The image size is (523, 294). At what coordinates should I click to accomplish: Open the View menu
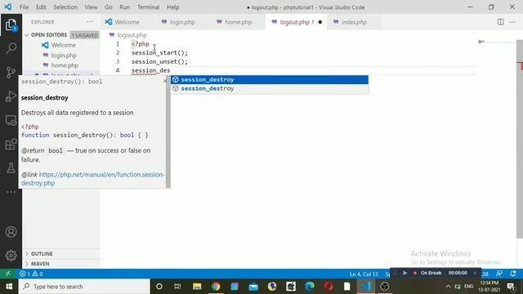pyautogui.click(x=91, y=7)
